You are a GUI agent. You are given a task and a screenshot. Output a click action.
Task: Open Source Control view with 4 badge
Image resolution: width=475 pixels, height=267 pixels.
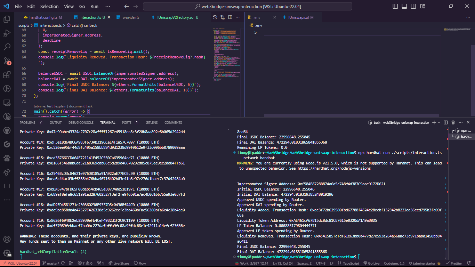[x=7, y=61]
